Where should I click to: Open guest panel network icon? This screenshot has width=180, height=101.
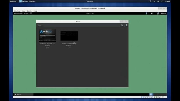(x=158, y=13)
